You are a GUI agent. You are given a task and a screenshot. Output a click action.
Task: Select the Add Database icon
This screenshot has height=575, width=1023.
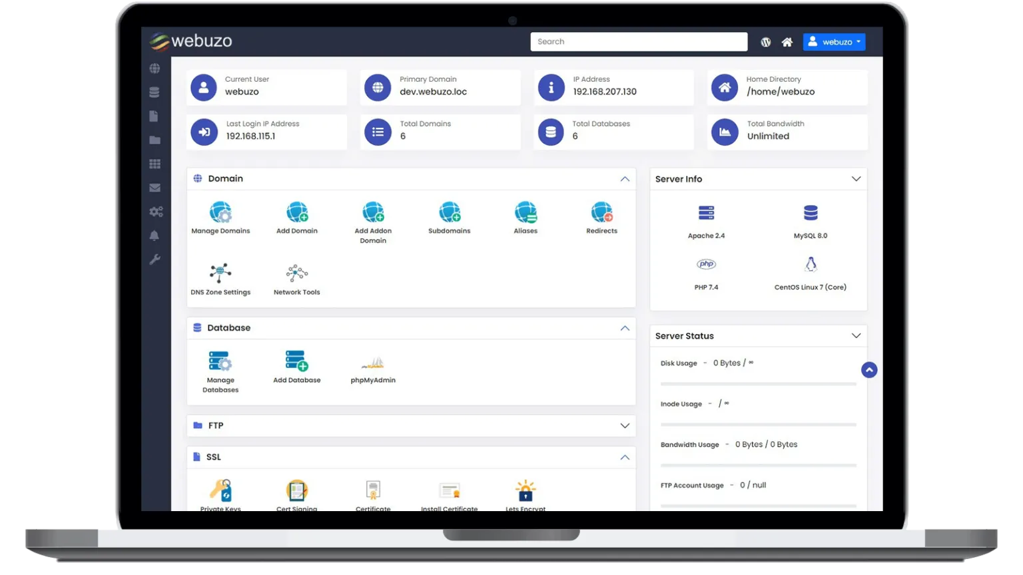(296, 363)
